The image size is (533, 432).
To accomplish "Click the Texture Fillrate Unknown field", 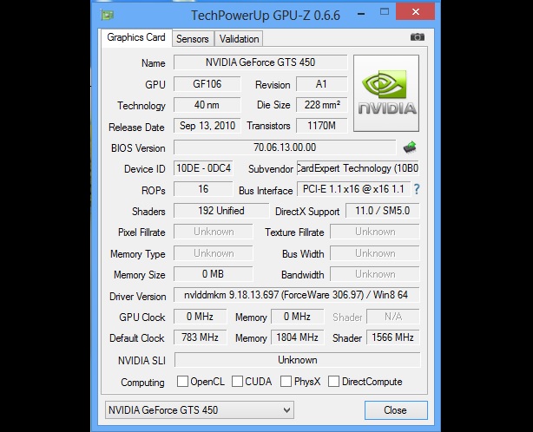I will 375,232.
